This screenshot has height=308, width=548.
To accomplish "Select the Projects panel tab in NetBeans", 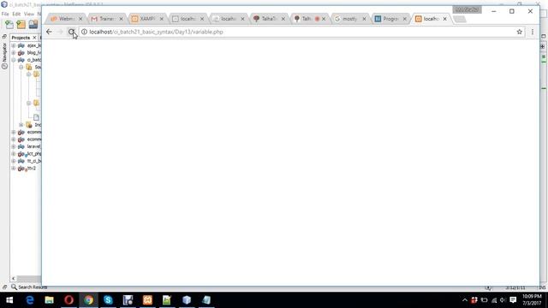I will 21,38.
